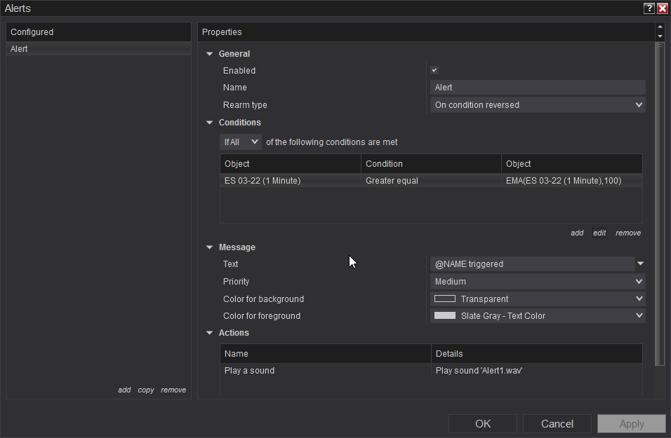The height and width of the screenshot is (438, 671).
Task: Collapse the Message section
Action: (x=209, y=247)
